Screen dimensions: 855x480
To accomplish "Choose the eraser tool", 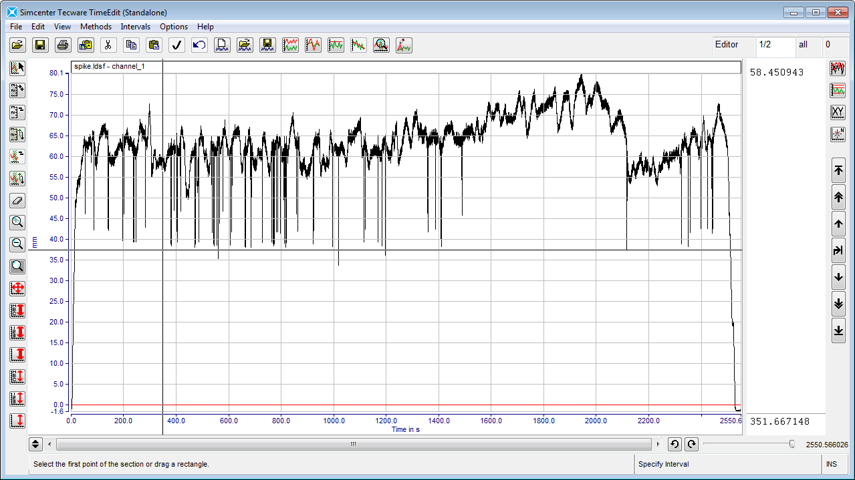I will pos(17,200).
